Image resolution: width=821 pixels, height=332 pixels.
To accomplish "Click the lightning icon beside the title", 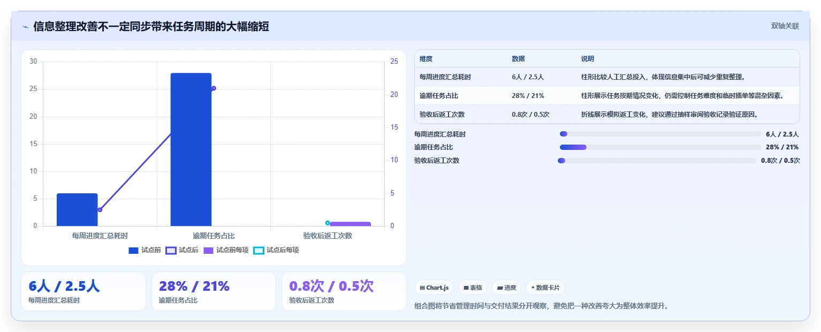I will (x=25, y=27).
